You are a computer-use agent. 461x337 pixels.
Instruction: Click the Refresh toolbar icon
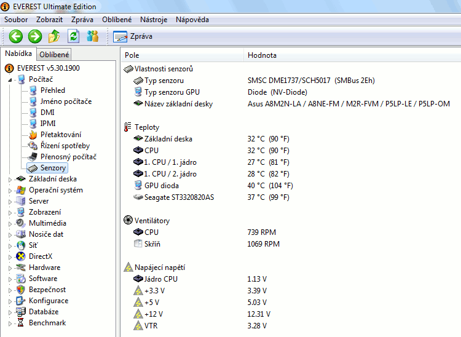coord(74,36)
